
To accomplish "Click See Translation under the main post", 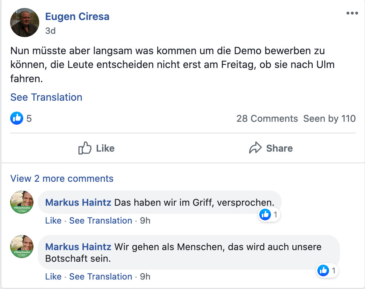I will click(46, 97).
